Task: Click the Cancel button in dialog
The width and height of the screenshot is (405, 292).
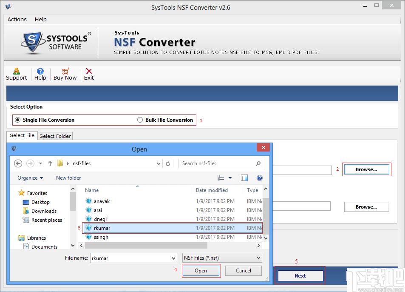Action: pyautogui.click(x=244, y=271)
